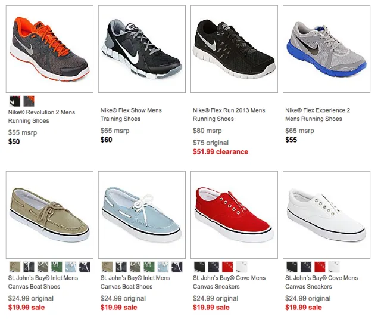Click the Nike Flex Show Mens Training Shoes title
Viewport: 381px width, 319px height.
[131, 114]
